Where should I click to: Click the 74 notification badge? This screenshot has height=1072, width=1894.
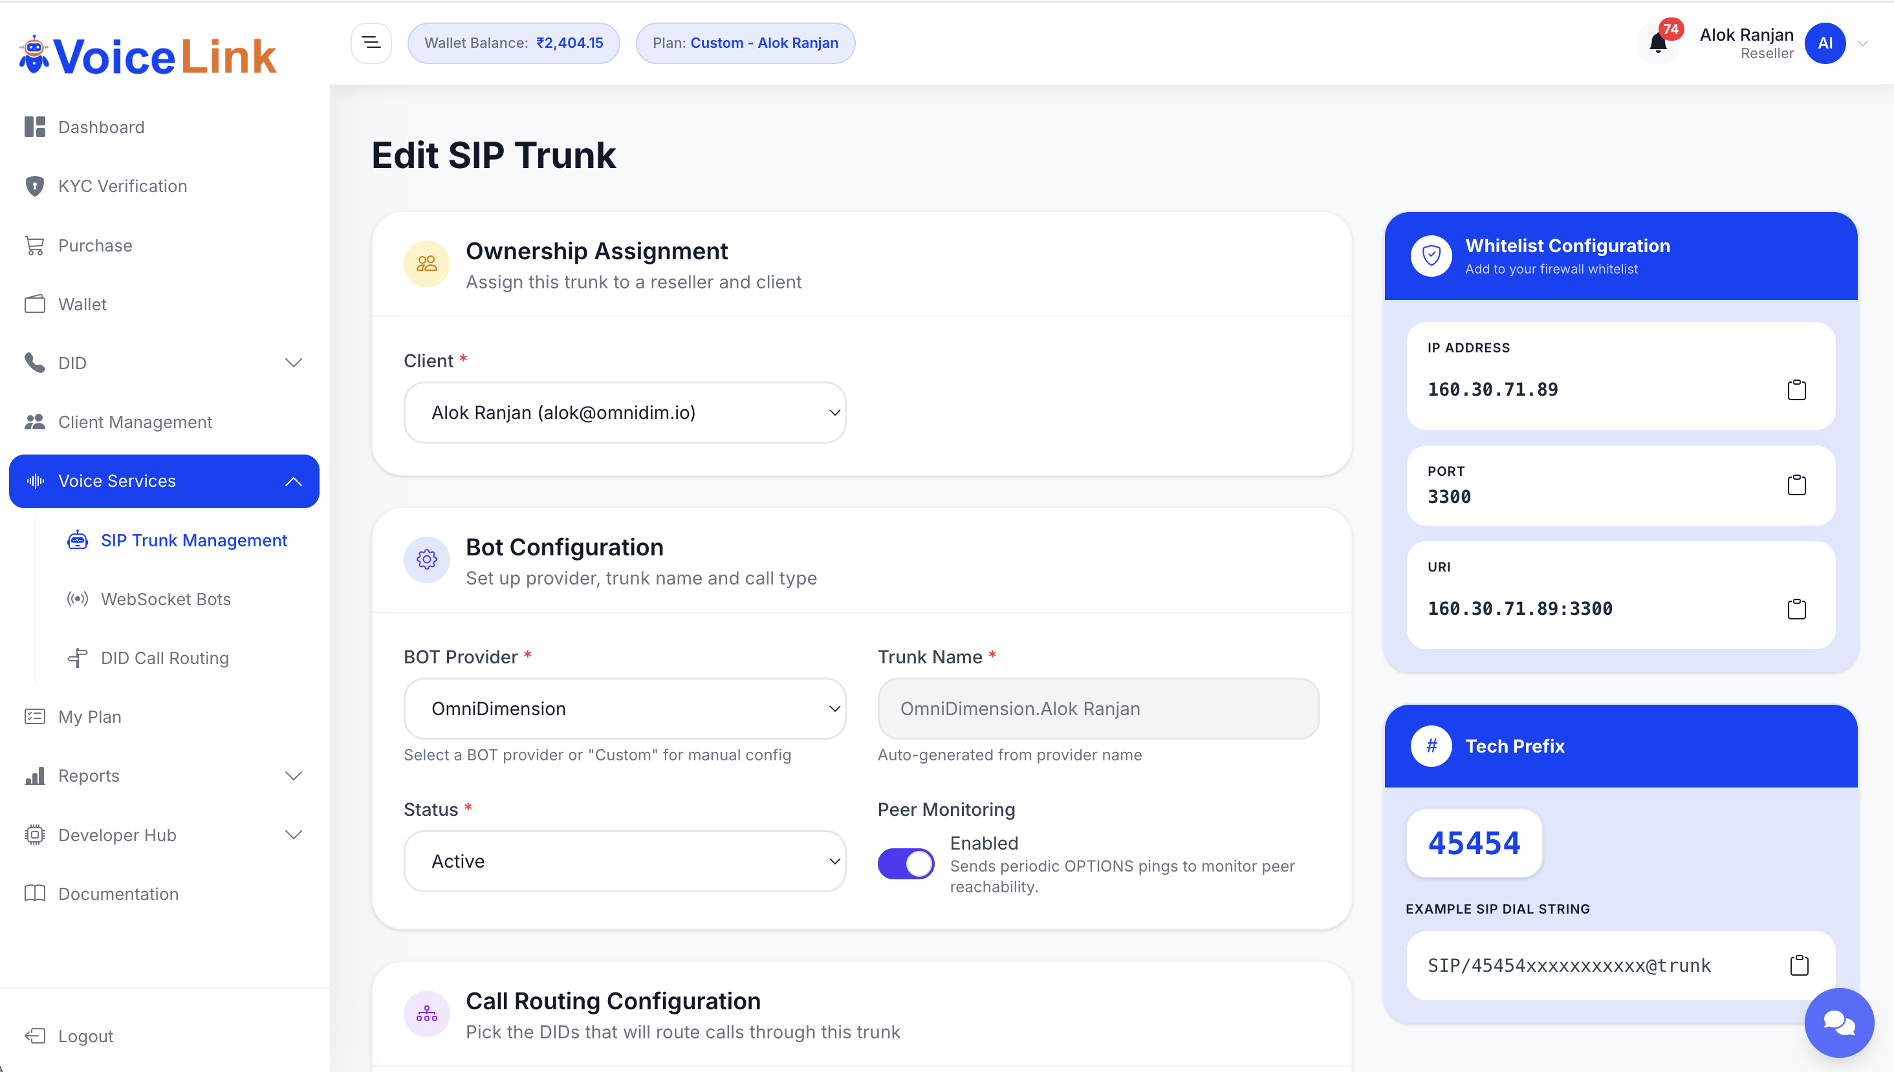pyautogui.click(x=1671, y=30)
